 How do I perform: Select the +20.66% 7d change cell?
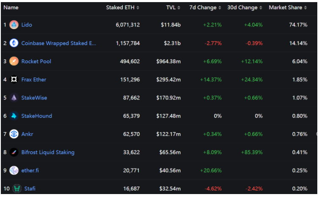tap(211, 170)
